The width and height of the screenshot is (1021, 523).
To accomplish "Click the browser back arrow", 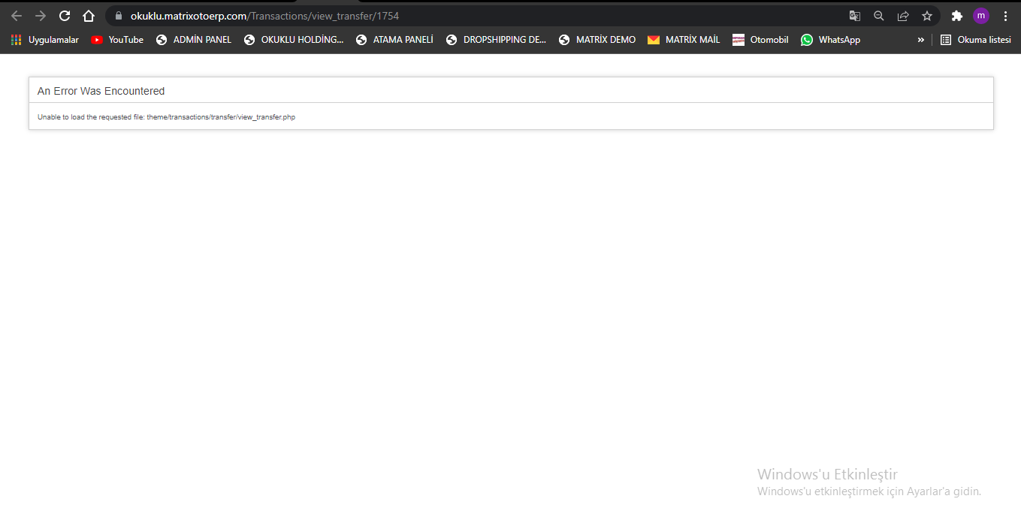I will [17, 16].
